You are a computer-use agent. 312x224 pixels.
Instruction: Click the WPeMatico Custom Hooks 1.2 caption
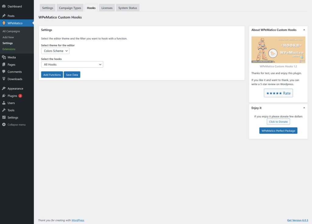point(278,66)
